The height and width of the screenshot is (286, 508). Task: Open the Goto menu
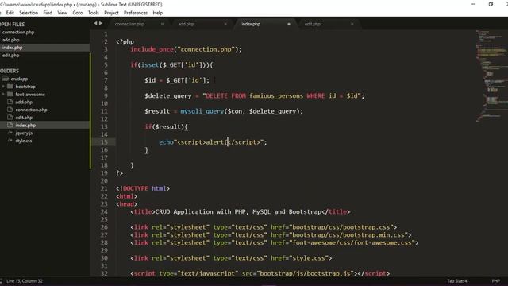point(78,13)
